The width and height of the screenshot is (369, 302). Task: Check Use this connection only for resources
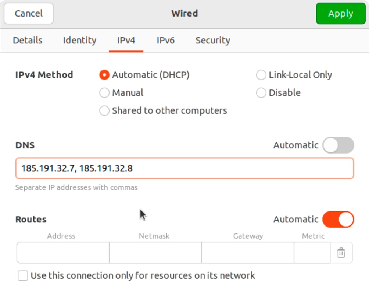[x=23, y=275]
